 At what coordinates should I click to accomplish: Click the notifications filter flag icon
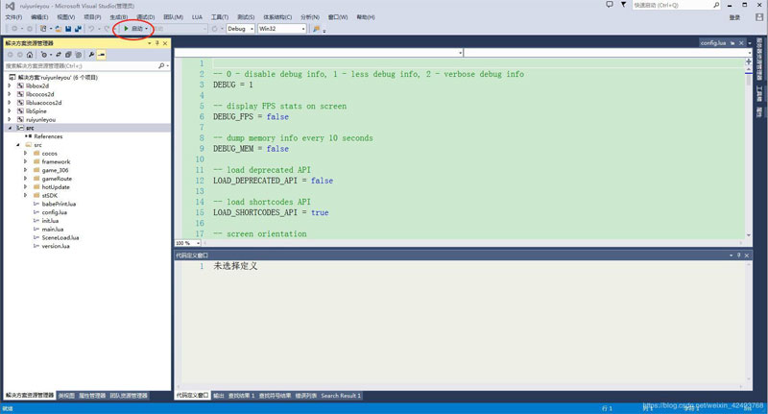click(x=623, y=5)
